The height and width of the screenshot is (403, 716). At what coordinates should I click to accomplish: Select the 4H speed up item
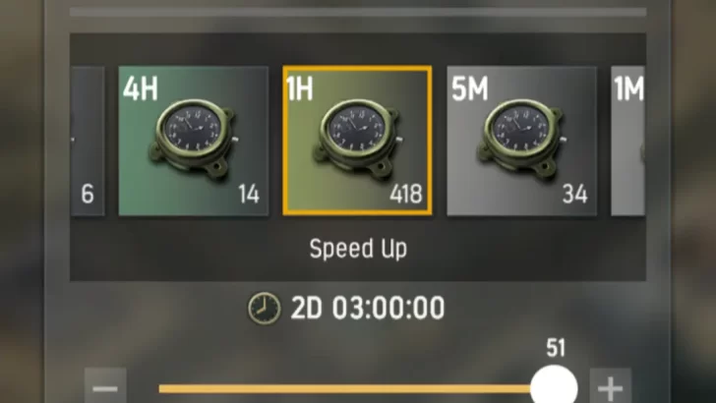[194, 141]
